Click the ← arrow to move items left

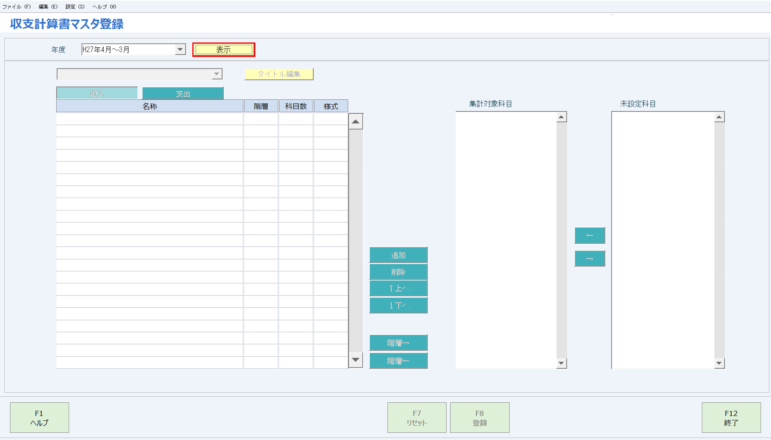point(589,235)
